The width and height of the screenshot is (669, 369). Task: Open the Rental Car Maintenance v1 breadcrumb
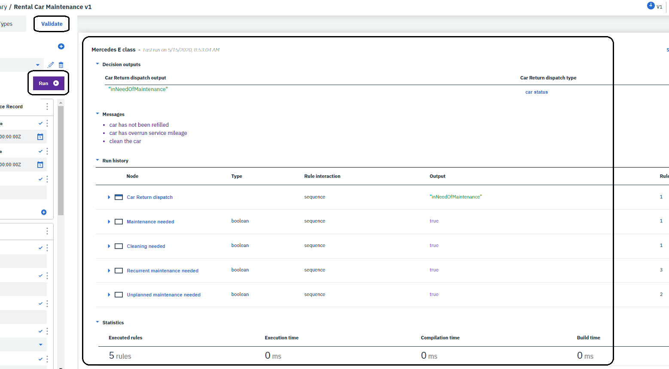[x=52, y=7]
